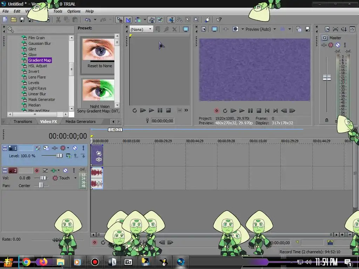Adjust the Master volume fader
Screen dimensions: 359x269
click(327, 77)
